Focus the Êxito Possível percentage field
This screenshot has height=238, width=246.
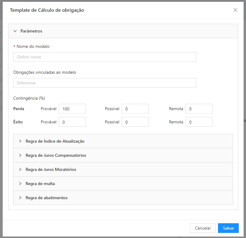point(135,122)
